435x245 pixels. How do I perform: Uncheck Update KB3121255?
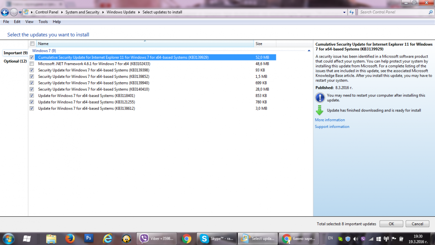pos(32,102)
